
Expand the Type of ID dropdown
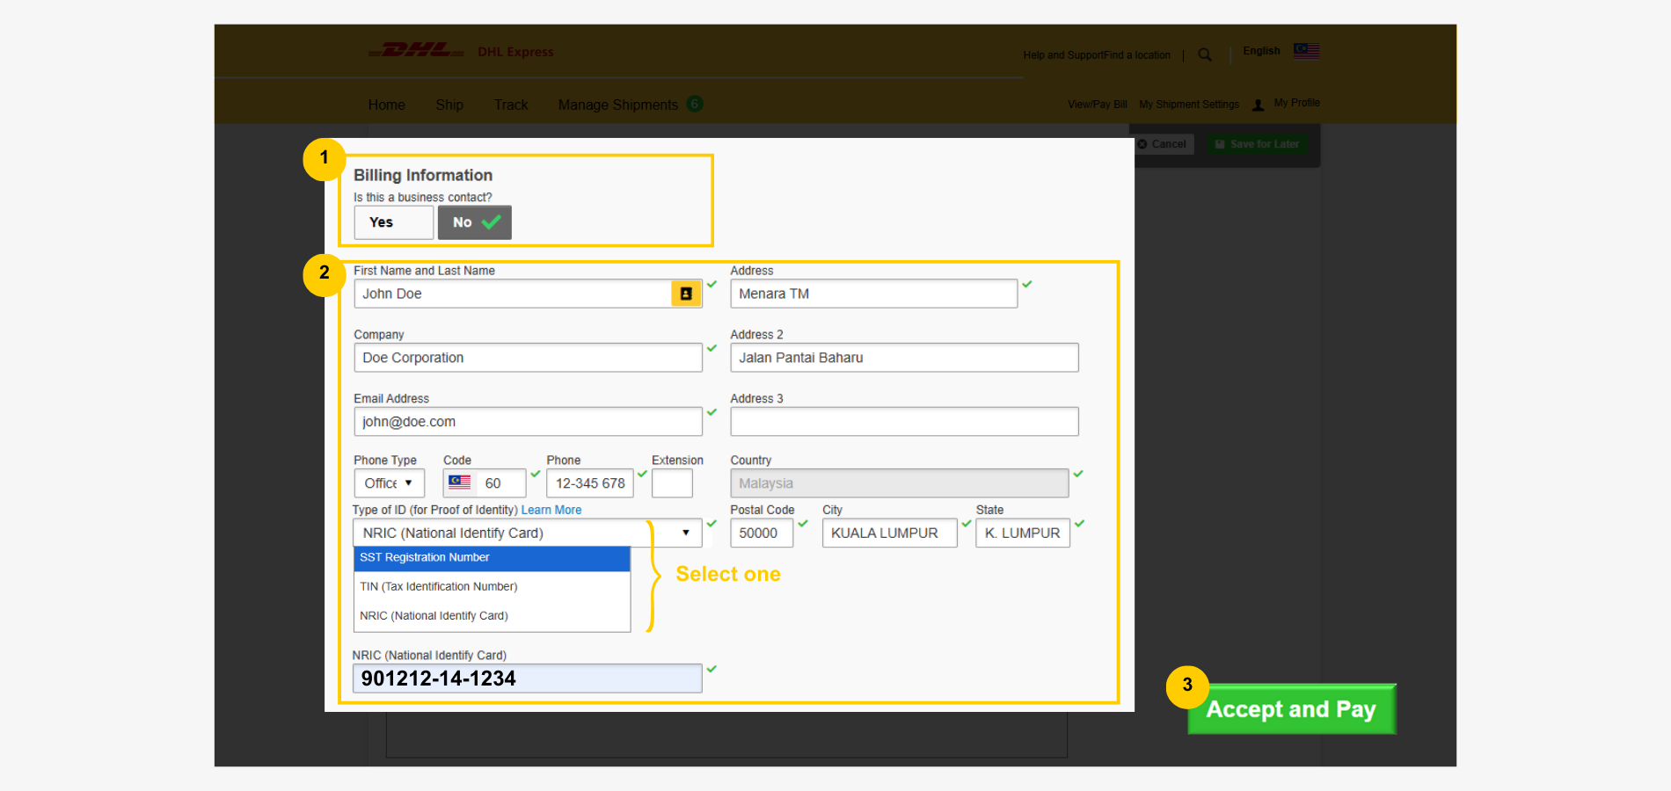coord(528,533)
